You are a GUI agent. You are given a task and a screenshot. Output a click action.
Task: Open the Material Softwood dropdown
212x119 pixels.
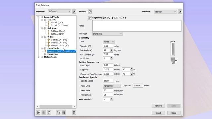(59, 11)
